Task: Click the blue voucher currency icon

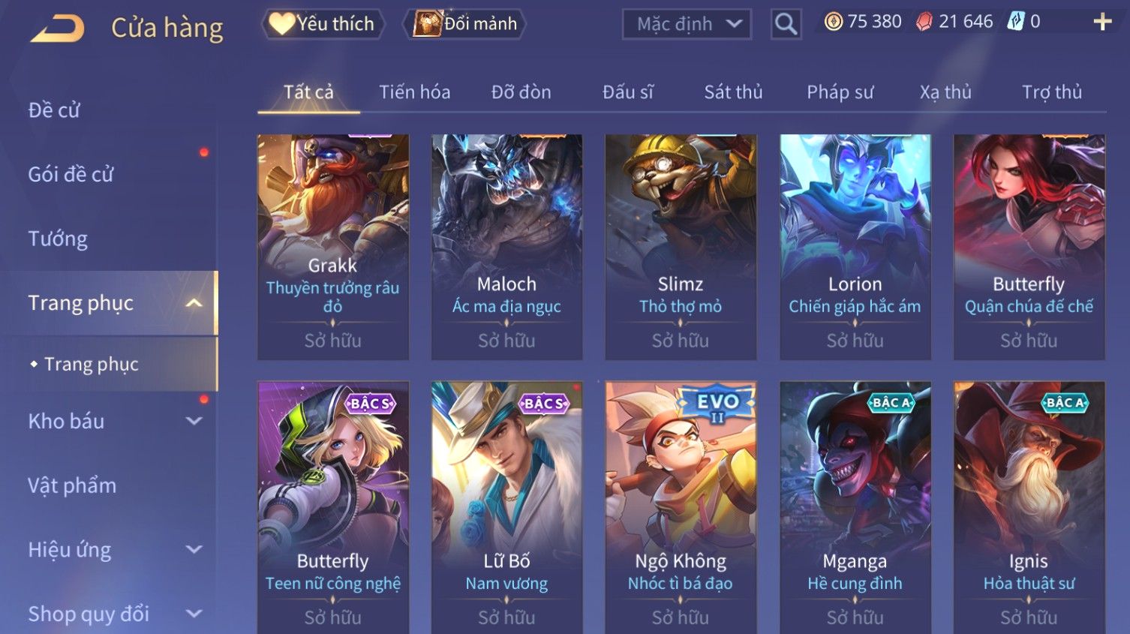Action: (1015, 22)
